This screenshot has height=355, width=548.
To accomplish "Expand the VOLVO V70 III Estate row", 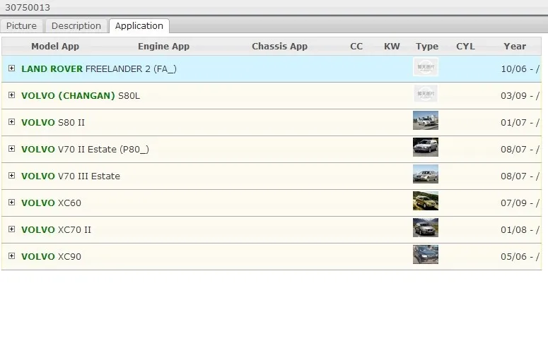I will (x=11, y=176).
